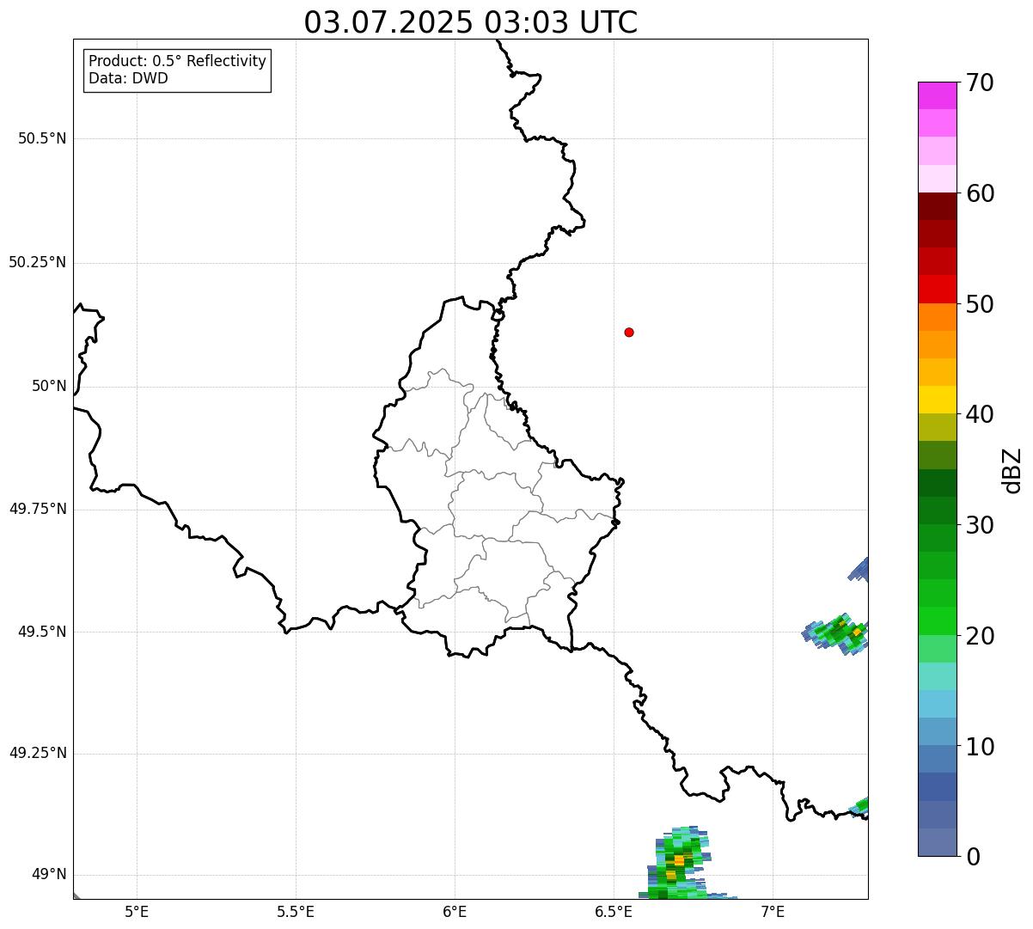Click the red station marker dot
Viewport: 1033px width, 929px height.
[x=629, y=332]
